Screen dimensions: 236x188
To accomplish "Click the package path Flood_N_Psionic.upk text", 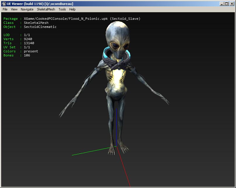I will pyautogui.click(x=88, y=19).
